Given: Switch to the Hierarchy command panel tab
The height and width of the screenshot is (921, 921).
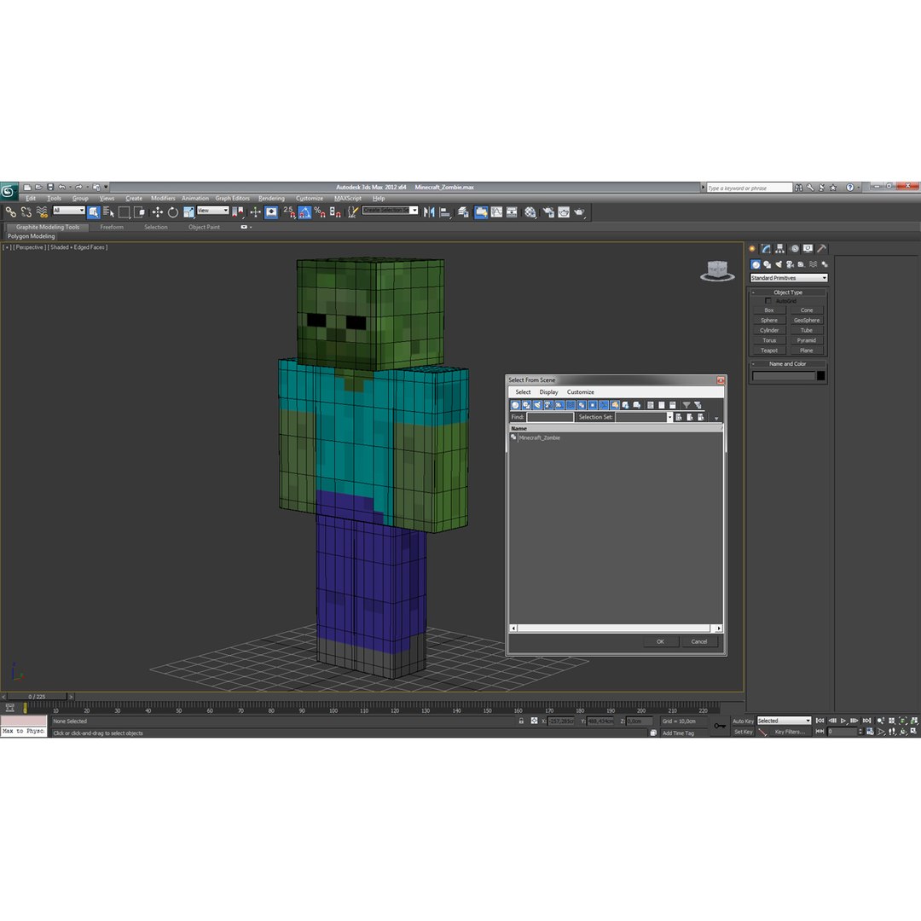Looking at the screenshot, I should pyautogui.click(x=780, y=248).
